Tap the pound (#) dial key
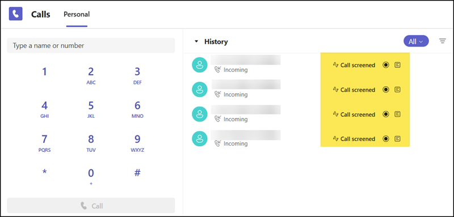 (x=137, y=173)
